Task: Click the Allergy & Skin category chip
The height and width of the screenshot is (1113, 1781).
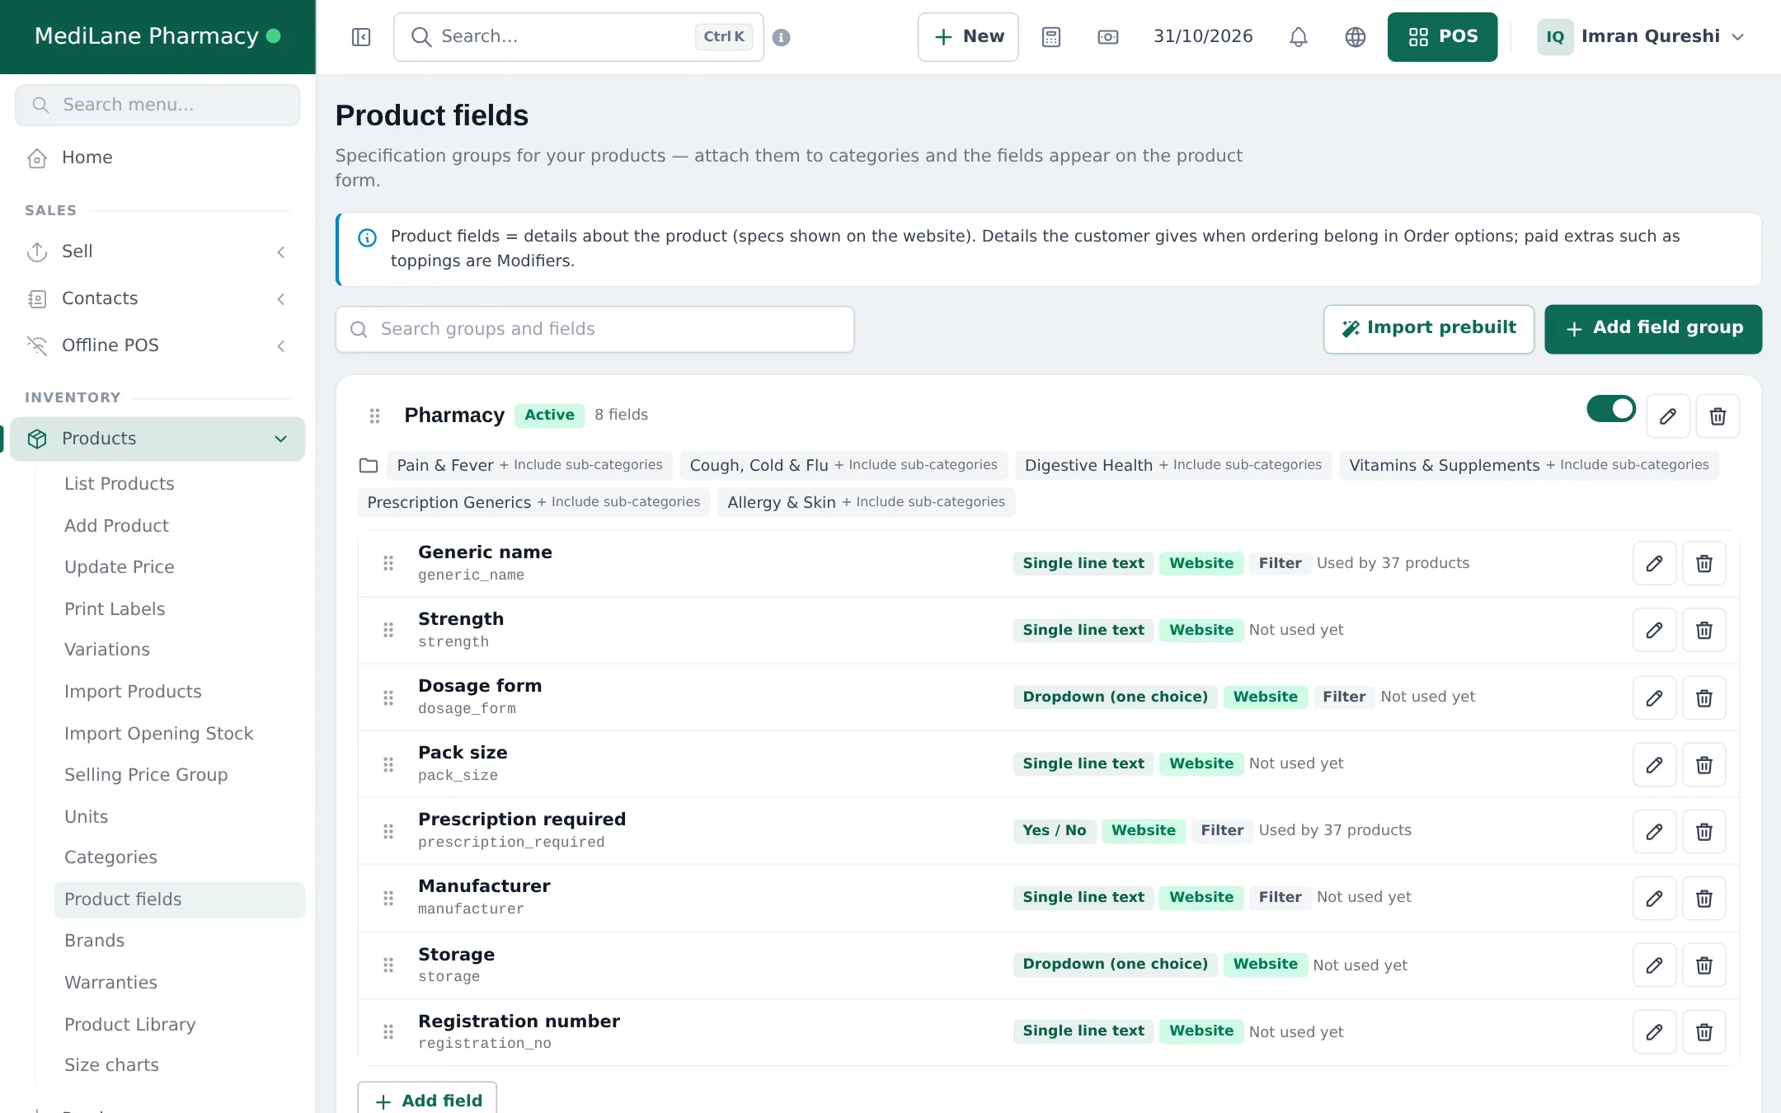Action: point(866,502)
